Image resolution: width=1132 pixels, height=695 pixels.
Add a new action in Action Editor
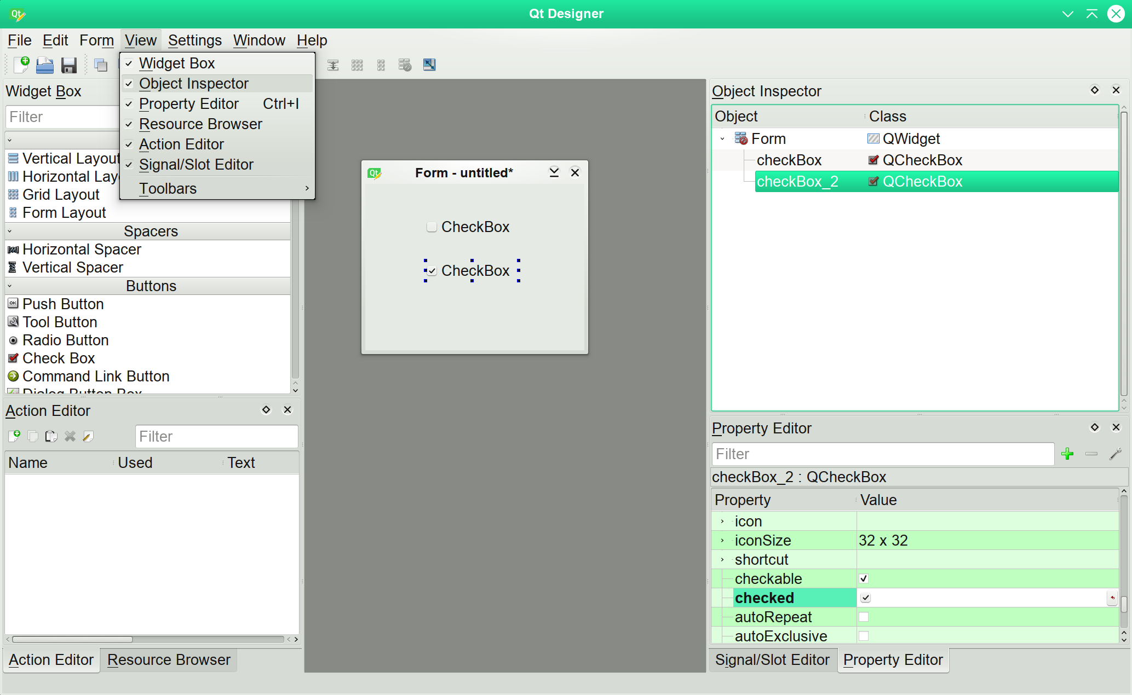click(x=14, y=436)
